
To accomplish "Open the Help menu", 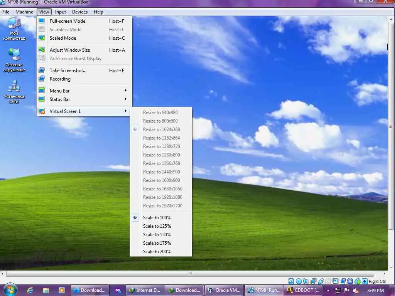I will (x=98, y=12).
